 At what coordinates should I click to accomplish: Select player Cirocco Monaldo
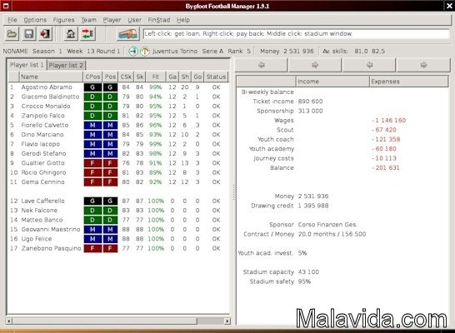point(118,106)
